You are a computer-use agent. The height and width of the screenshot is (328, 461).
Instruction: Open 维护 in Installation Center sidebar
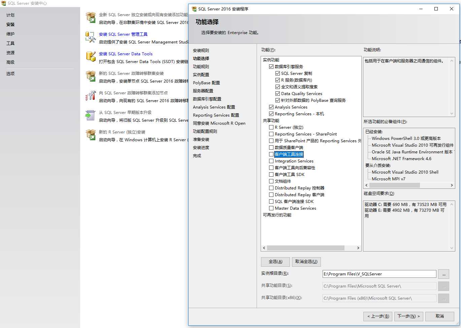pos(10,34)
